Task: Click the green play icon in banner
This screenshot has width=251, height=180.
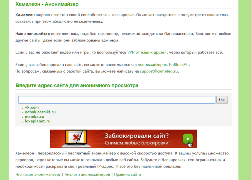Action: (x=188, y=139)
